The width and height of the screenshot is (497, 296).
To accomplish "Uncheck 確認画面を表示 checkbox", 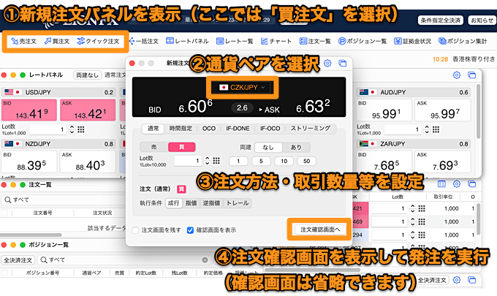I will click(190, 230).
